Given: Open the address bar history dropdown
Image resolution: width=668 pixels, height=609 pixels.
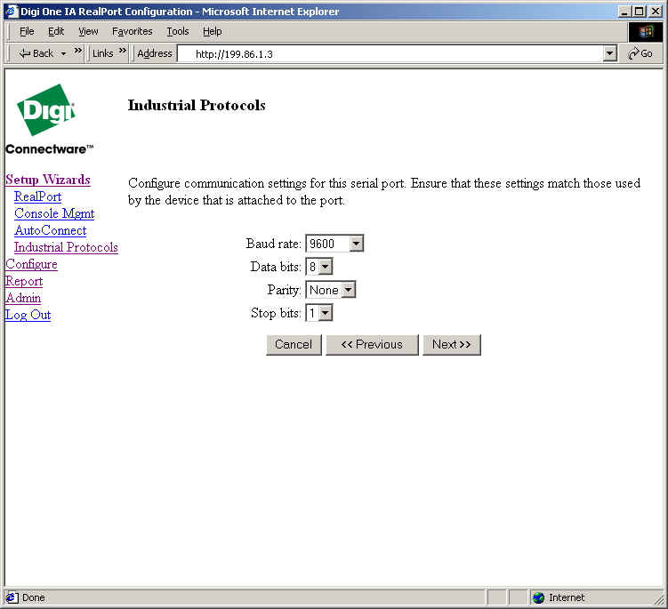Looking at the screenshot, I should [x=609, y=53].
